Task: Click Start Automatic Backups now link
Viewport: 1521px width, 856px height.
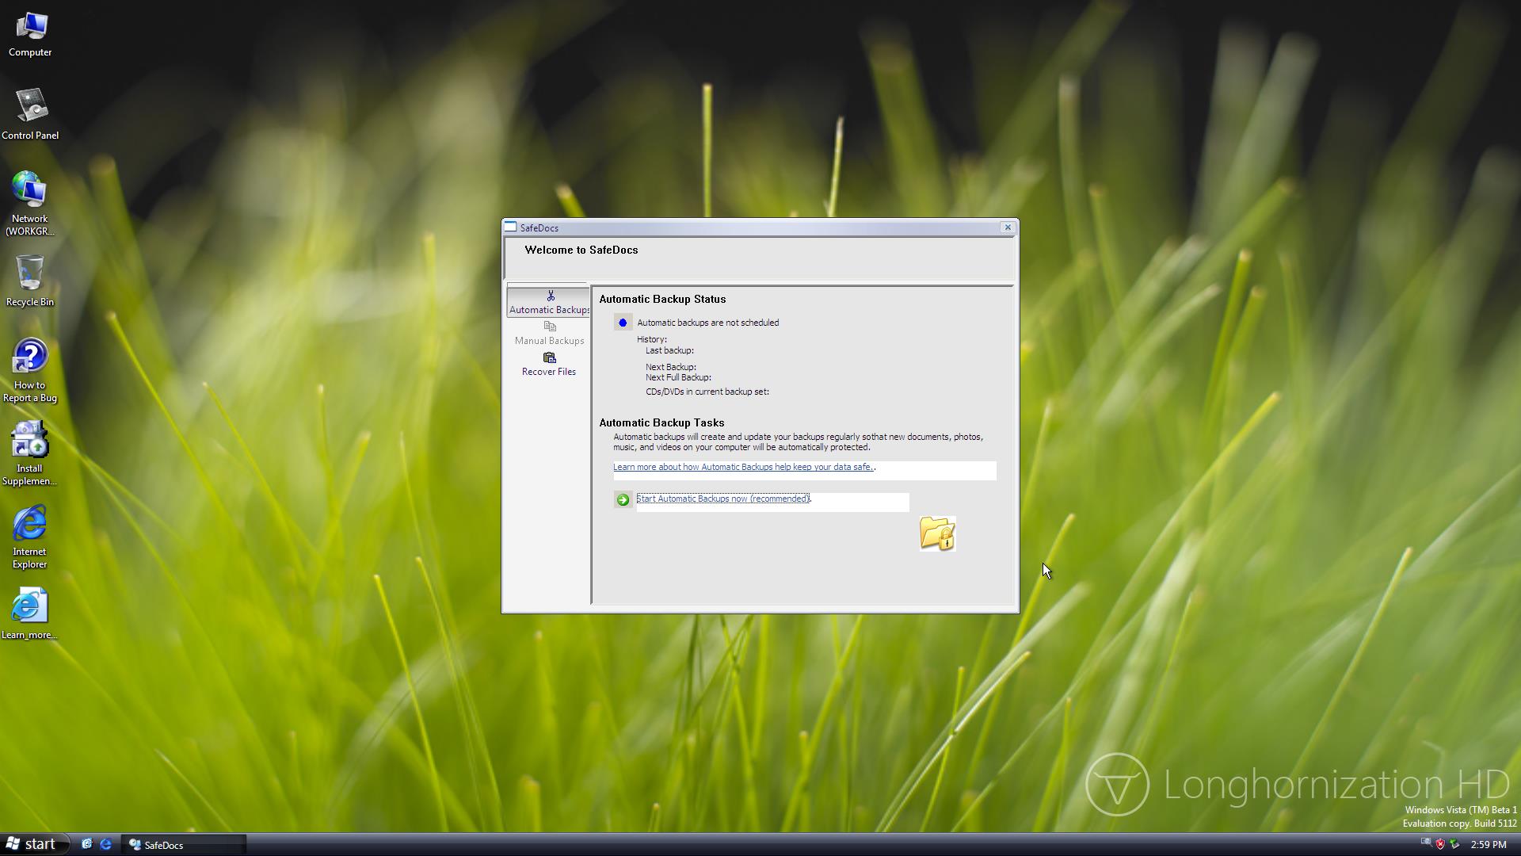Action: (722, 499)
